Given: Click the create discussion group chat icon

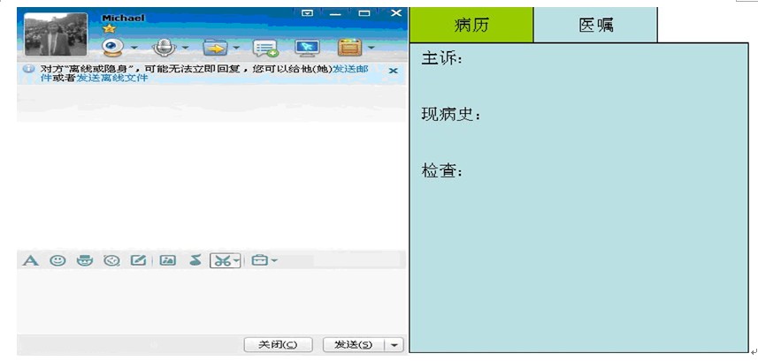Looking at the screenshot, I should pyautogui.click(x=264, y=48).
